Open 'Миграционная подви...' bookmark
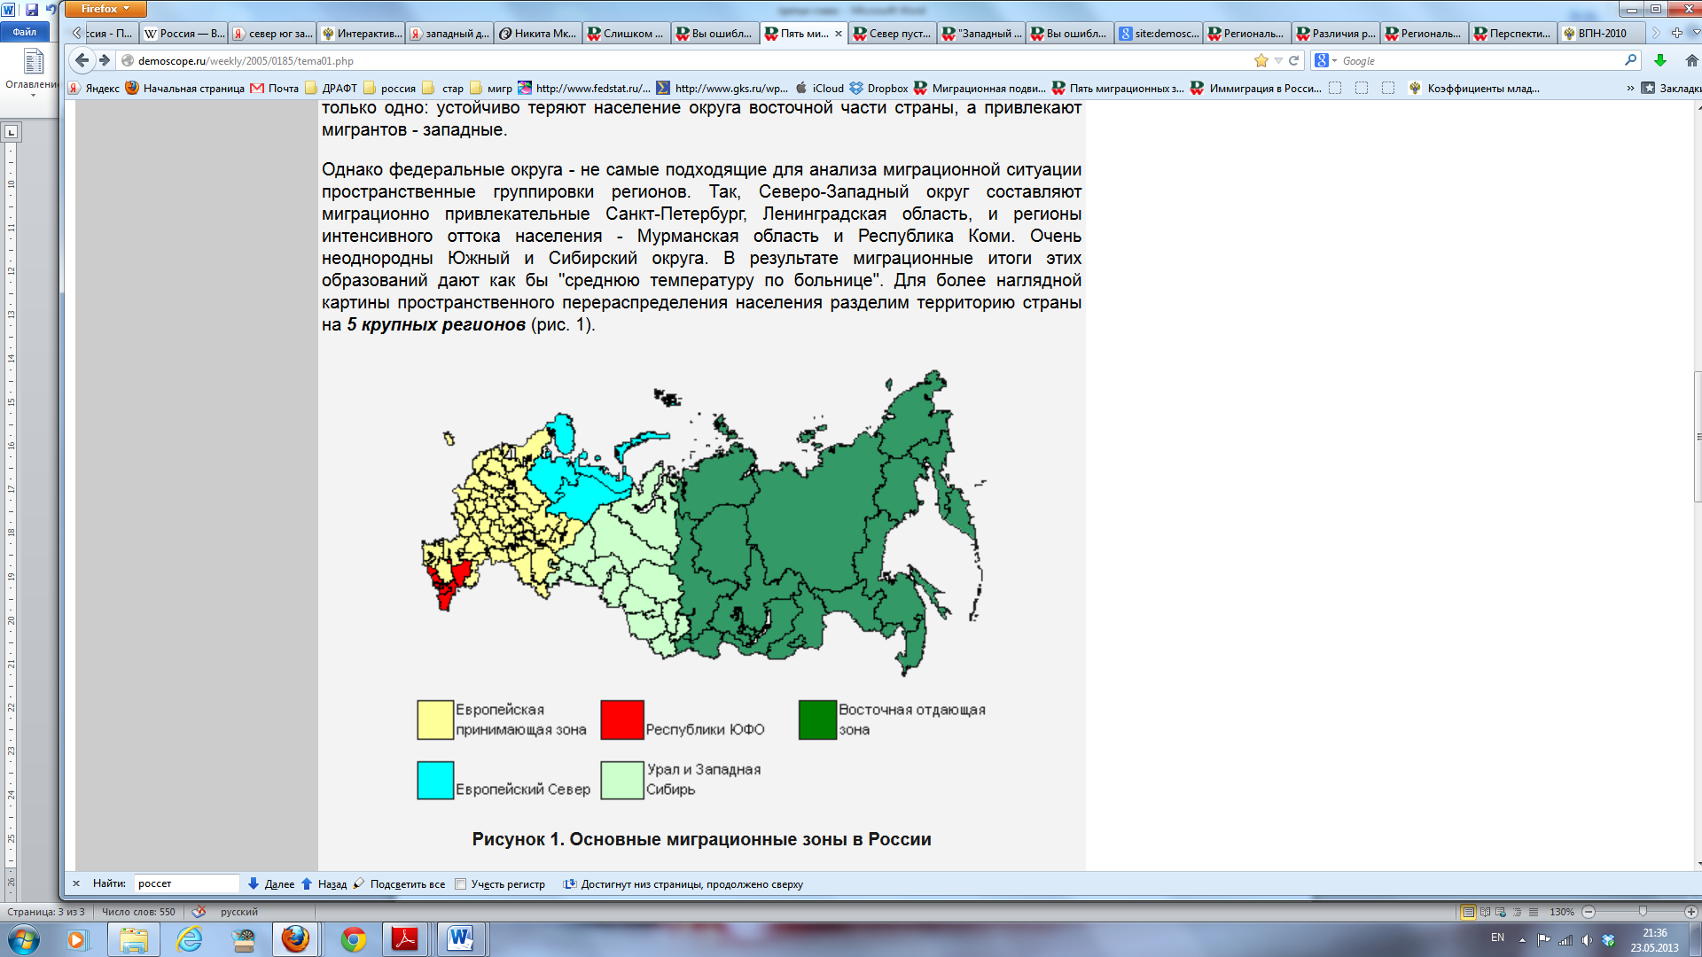1702x957 pixels. [980, 88]
